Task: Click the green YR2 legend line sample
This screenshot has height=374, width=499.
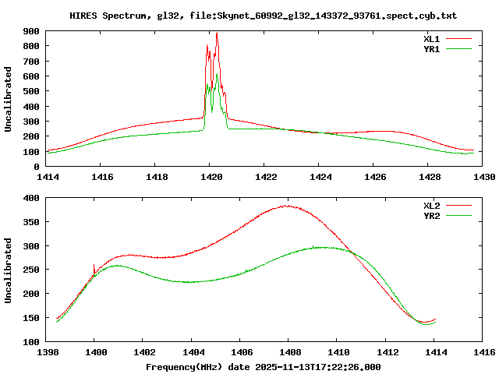Action: [458, 216]
